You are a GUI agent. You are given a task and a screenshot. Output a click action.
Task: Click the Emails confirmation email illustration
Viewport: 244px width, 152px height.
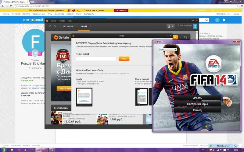[84, 97]
